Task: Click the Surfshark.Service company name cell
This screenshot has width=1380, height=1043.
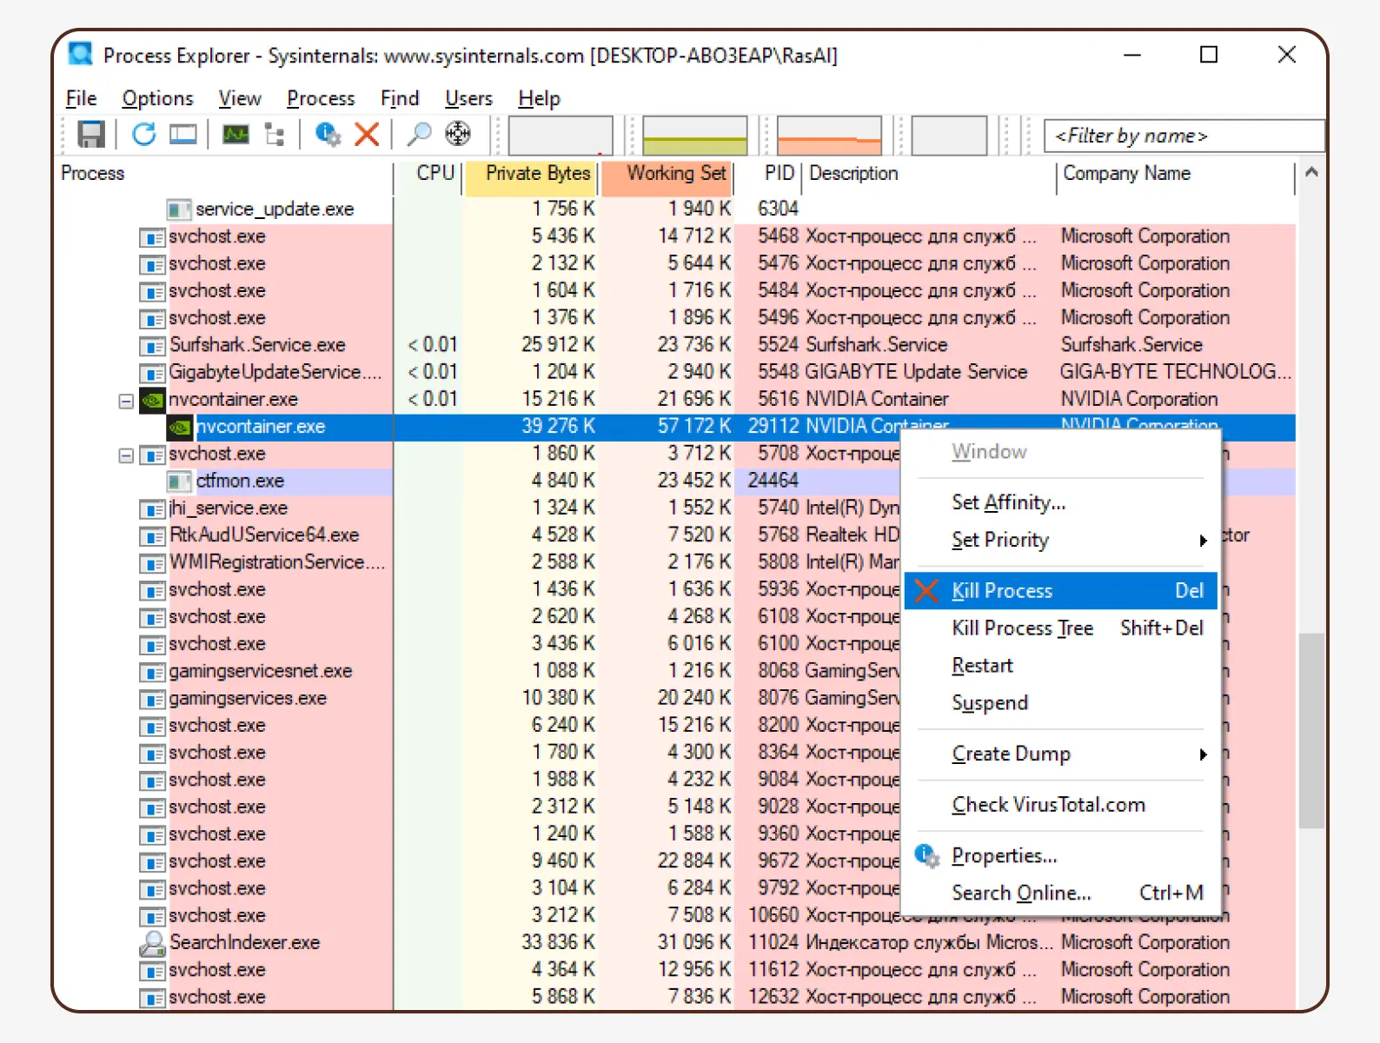Action: point(1131,345)
